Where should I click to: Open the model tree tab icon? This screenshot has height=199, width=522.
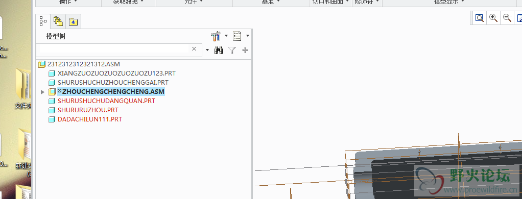tap(43, 21)
